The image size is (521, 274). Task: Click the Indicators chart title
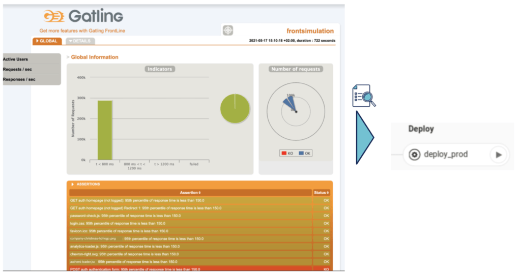pos(160,69)
